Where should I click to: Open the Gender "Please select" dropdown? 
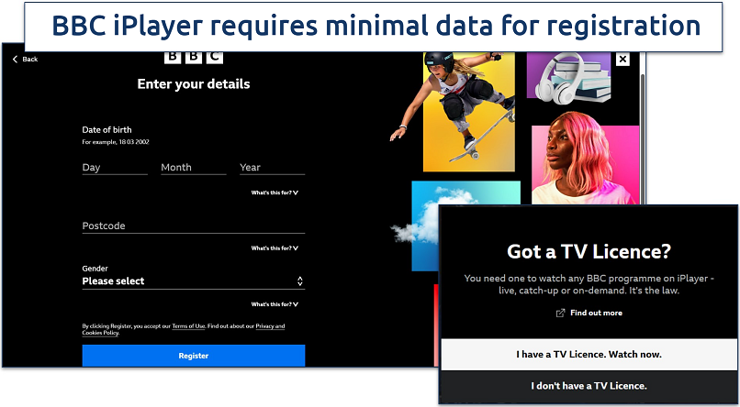(x=194, y=281)
